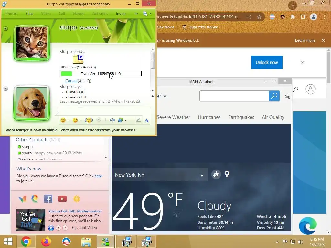Open the emoticons picker smiley icon
The width and height of the screenshot is (331, 248).
[63, 120]
